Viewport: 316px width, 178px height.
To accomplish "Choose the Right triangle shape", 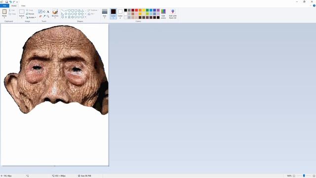I will (63, 14).
